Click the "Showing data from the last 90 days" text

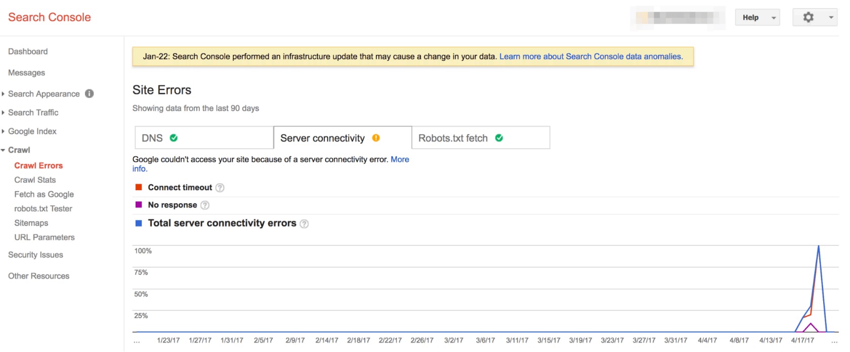(196, 108)
